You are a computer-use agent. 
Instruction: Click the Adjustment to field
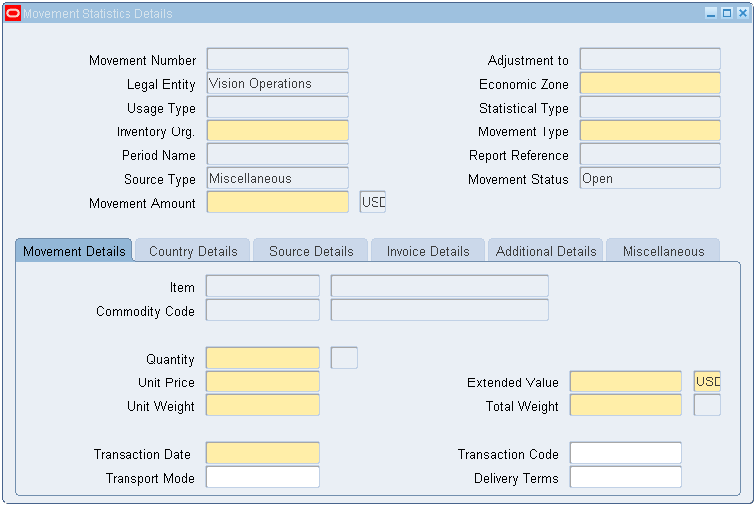(650, 59)
